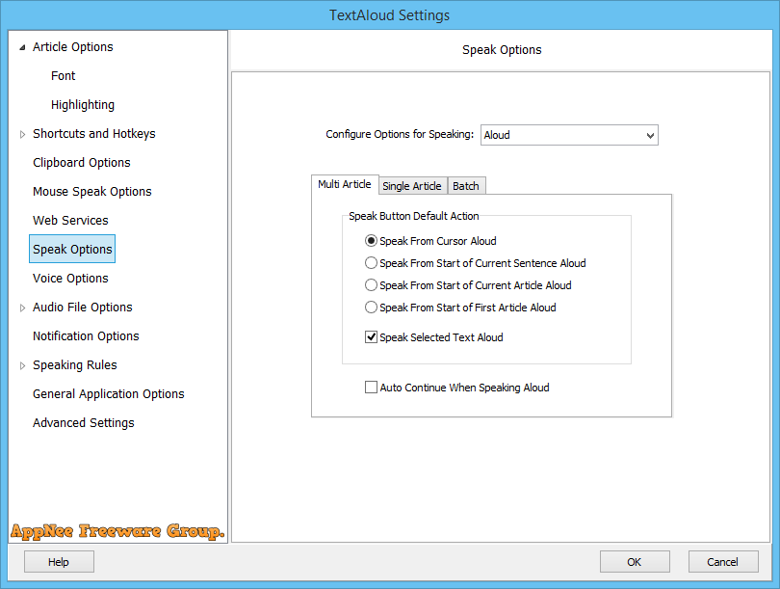Open Configure Options for Speaking dropdown

click(x=569, y=135)
